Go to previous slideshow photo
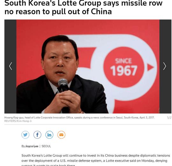172x166 pixels. [11, 66]
